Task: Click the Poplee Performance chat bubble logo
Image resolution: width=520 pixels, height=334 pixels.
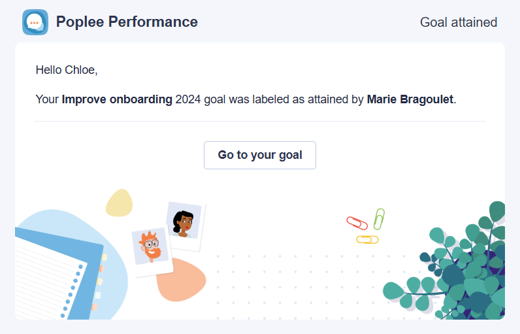Action: point(35,22)
